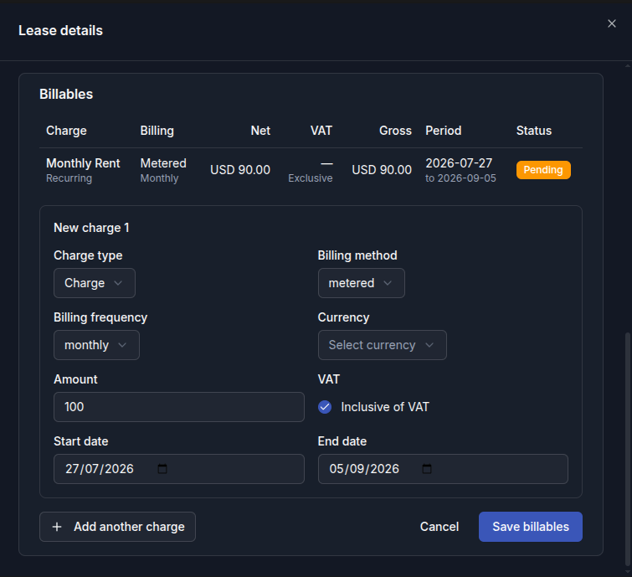
Task: Click the End date field
Action: (x=443, y=469)
